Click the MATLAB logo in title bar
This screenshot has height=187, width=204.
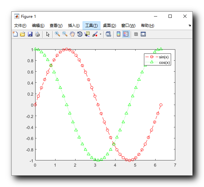coord(17,16)
